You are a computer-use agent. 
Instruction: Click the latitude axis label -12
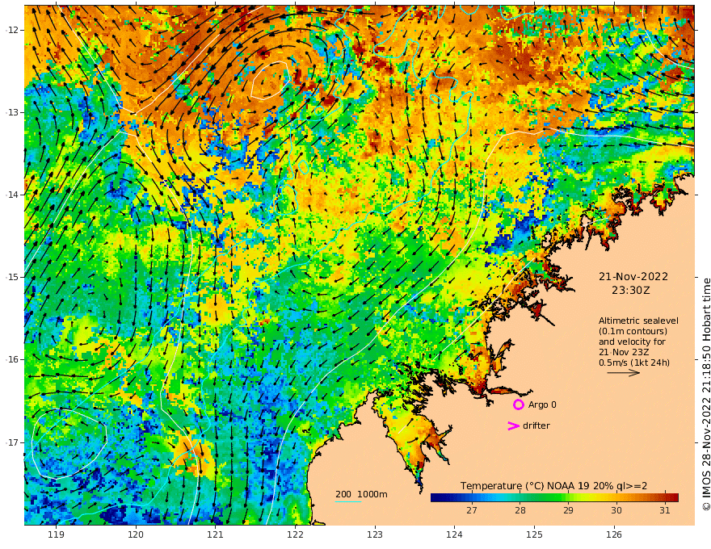pyautogui.click(x=12, y=30)
